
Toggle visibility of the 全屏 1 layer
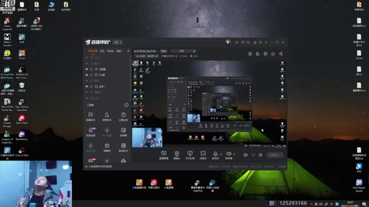coord(87,86)
